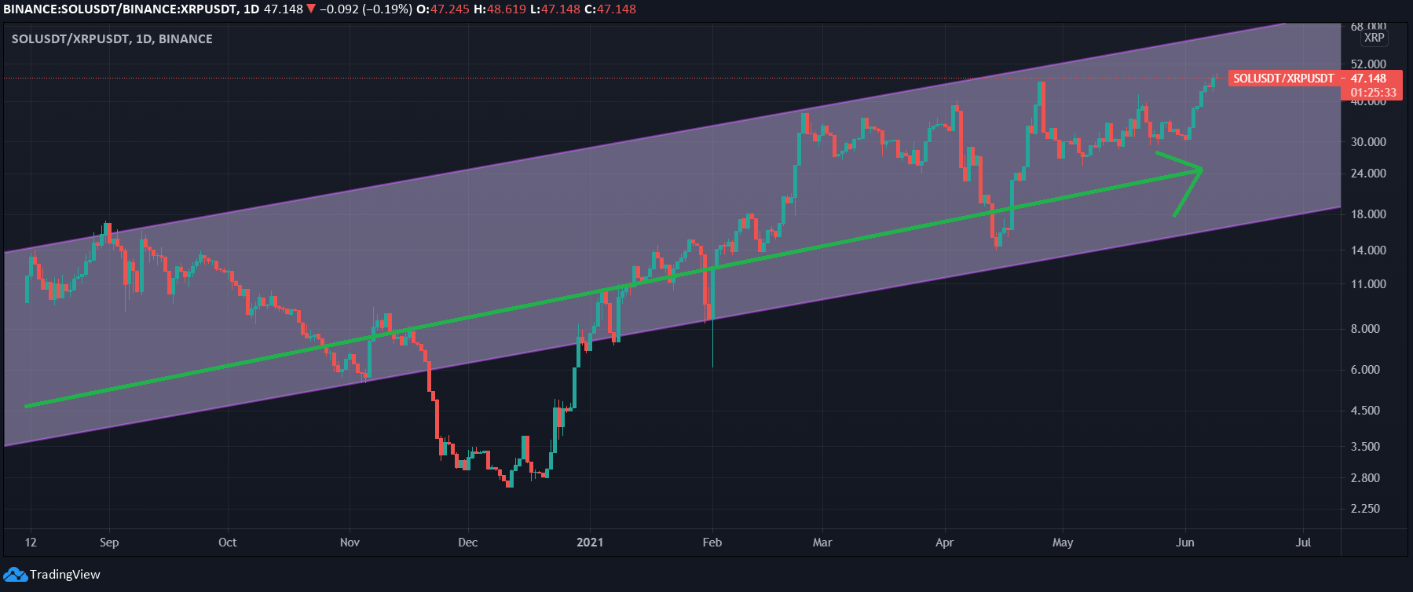Click the Feb marker on time axis
This screenshot has width=1413, height=592.
point(712,543)
